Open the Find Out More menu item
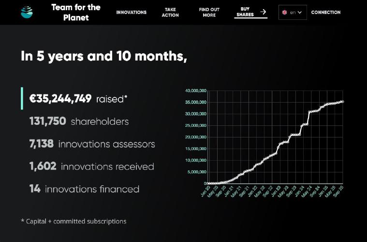This screenshot has width=367, height=242. [209, 12]
